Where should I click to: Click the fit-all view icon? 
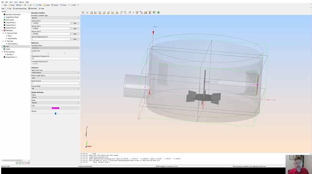point(83,13)
